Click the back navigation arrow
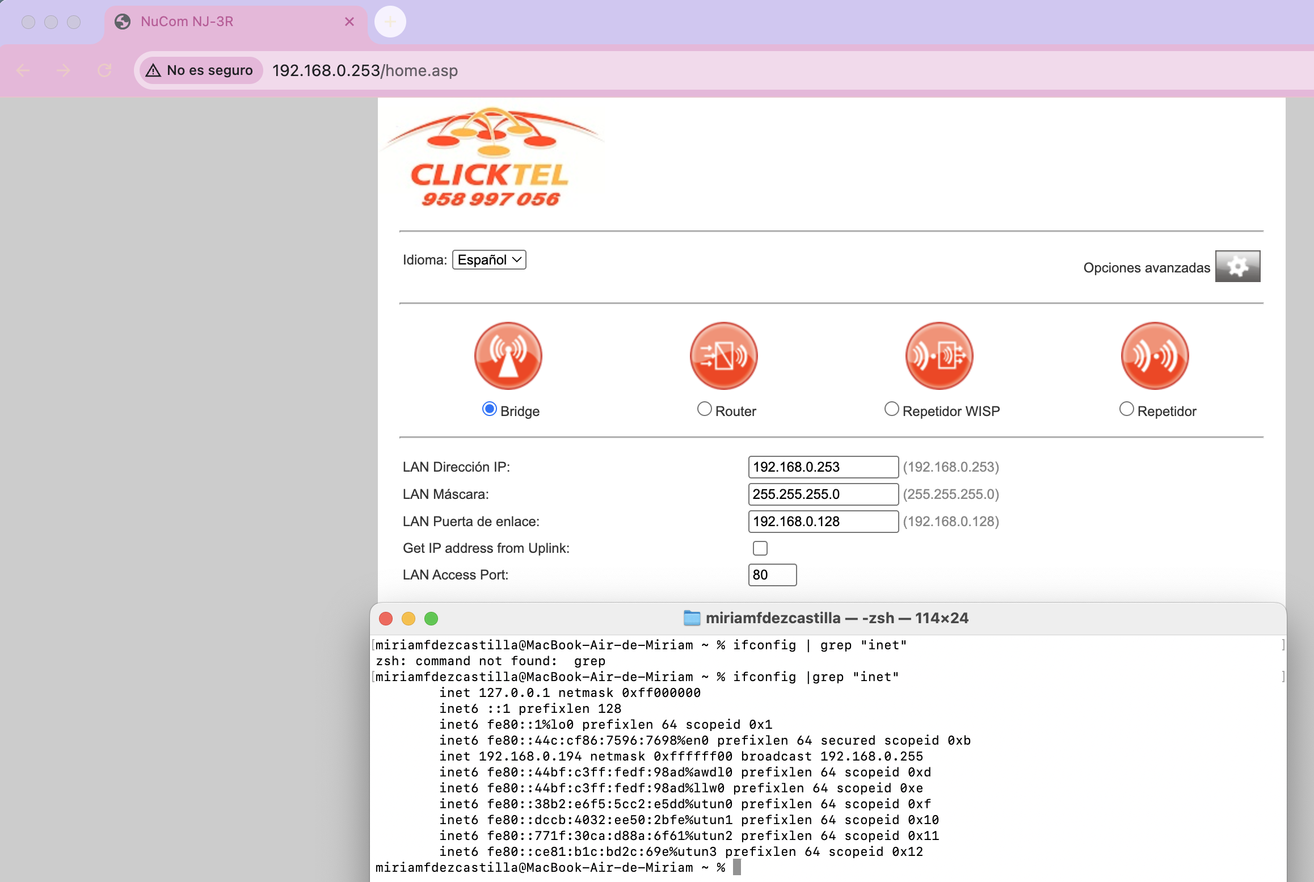1314x882 pixels. pos(23,70)
